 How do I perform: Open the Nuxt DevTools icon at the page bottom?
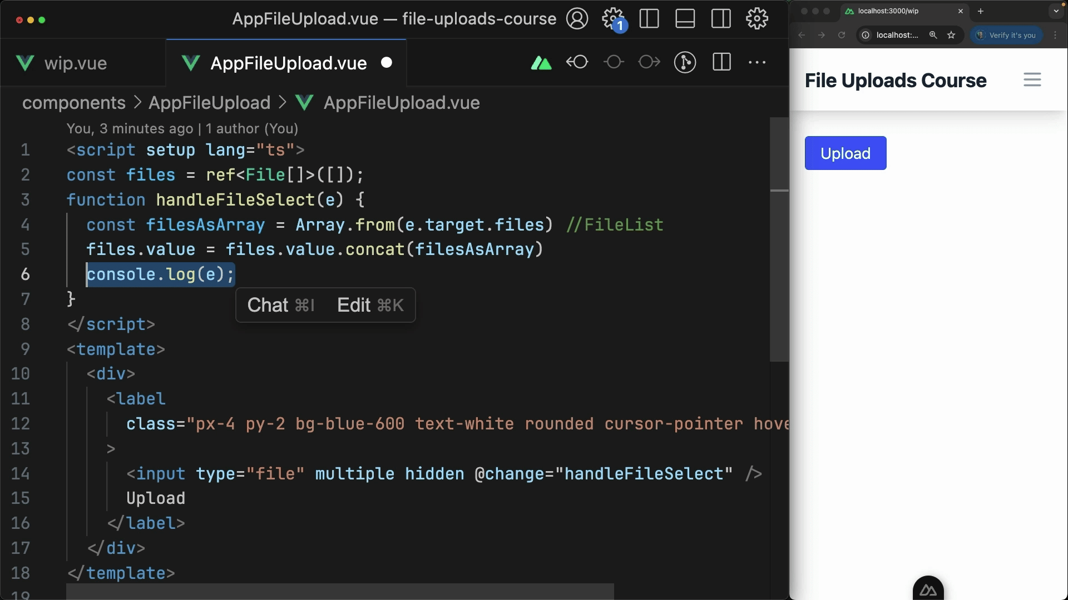(x=928, y=590)
